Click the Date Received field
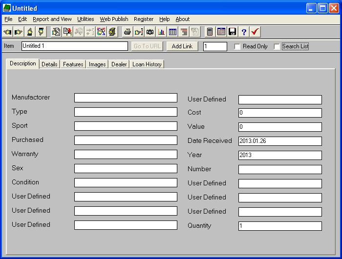Viewport: 342px width, 259px height. (280, 141)
